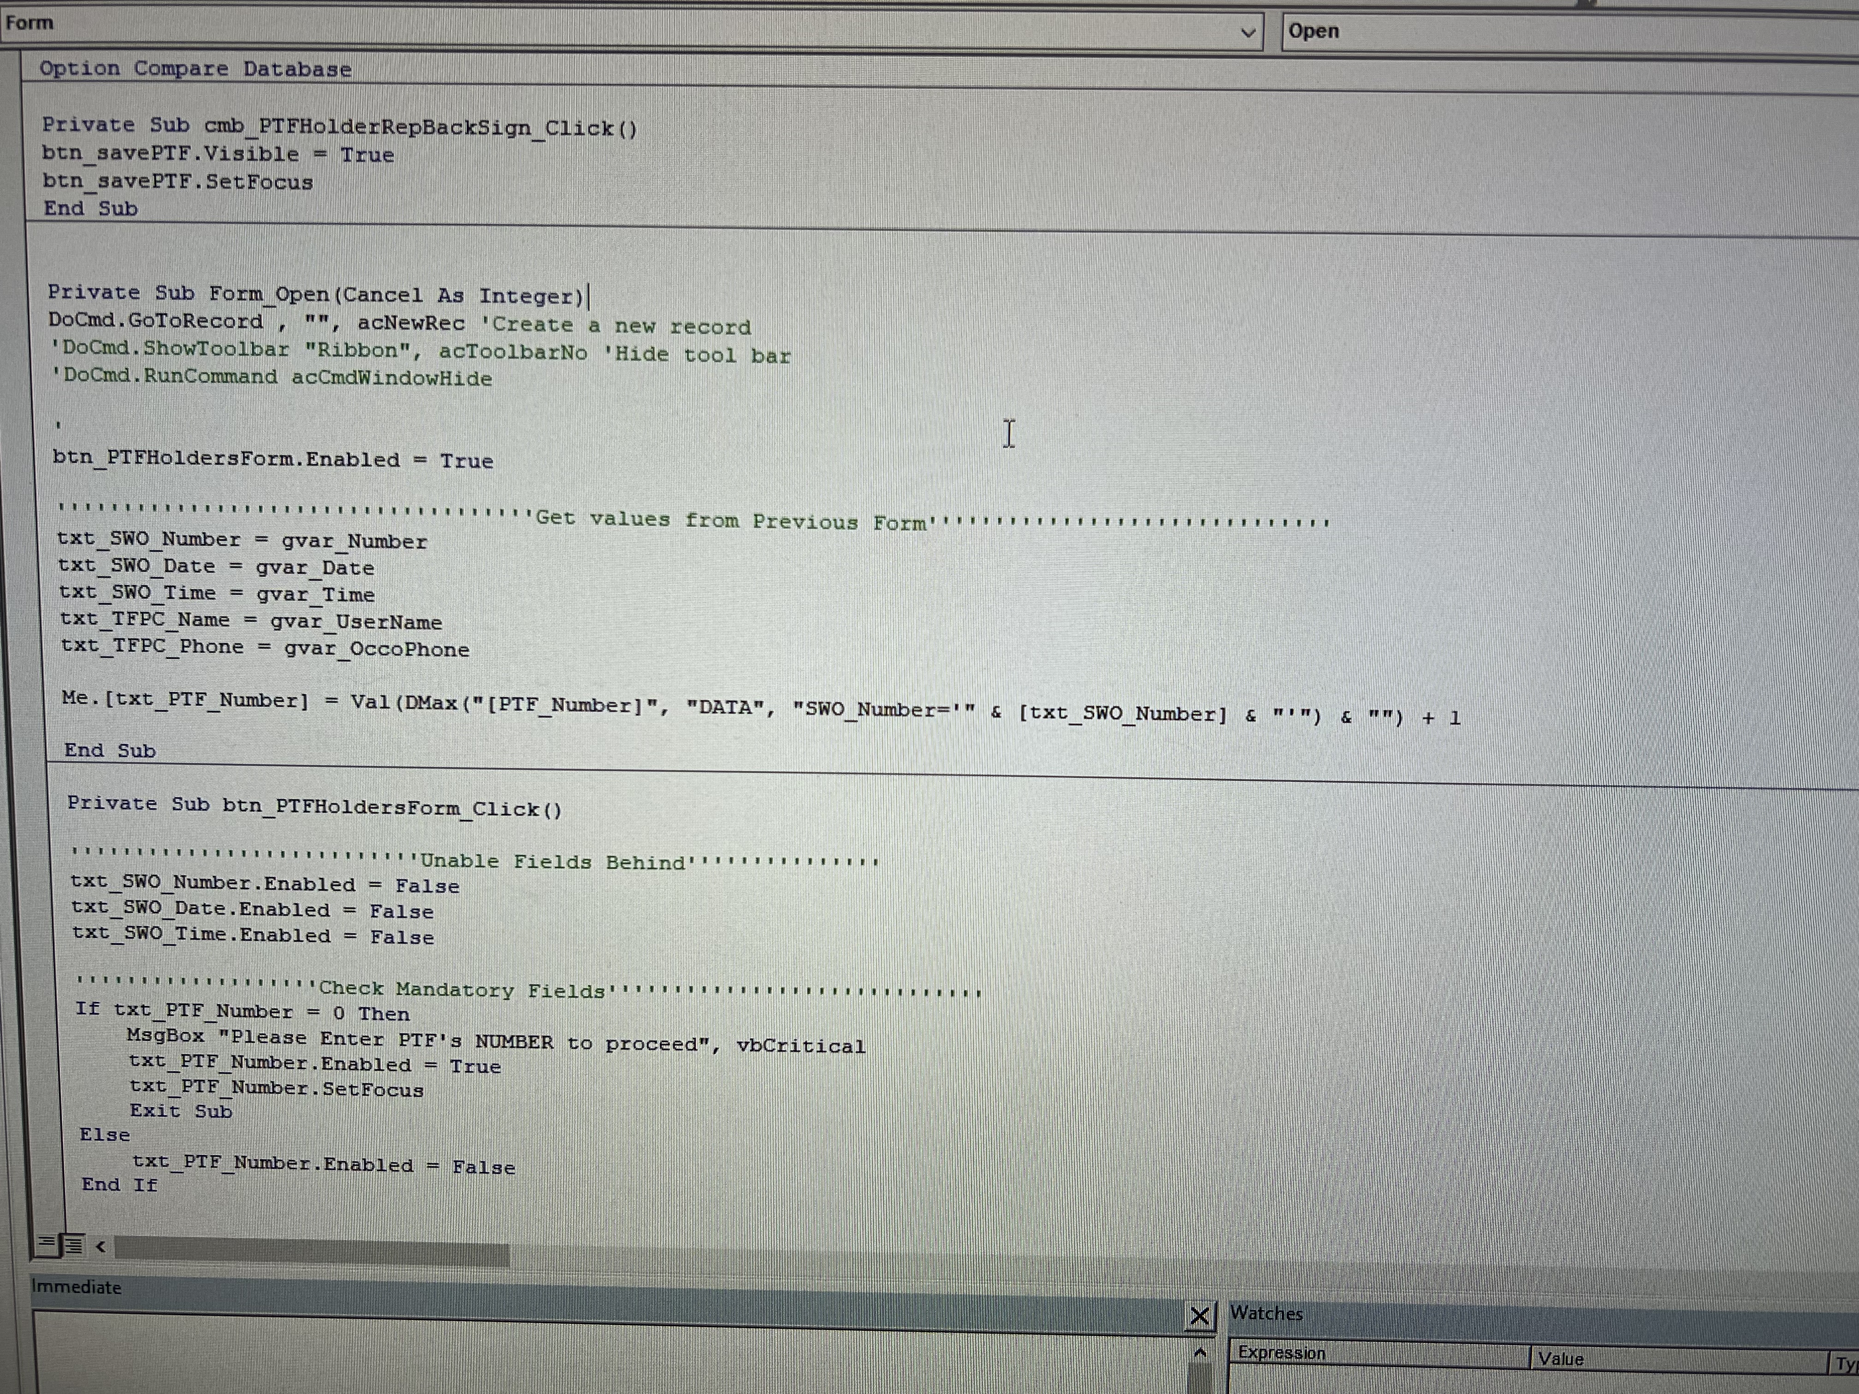Close the Immediate window with X
This screenshot has height=1394, width=1859.
1199,1317
